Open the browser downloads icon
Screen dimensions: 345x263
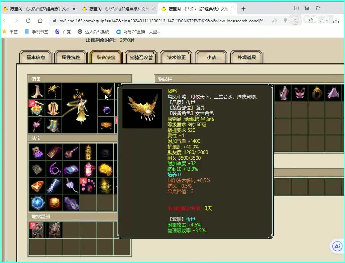tap(336, 21)
